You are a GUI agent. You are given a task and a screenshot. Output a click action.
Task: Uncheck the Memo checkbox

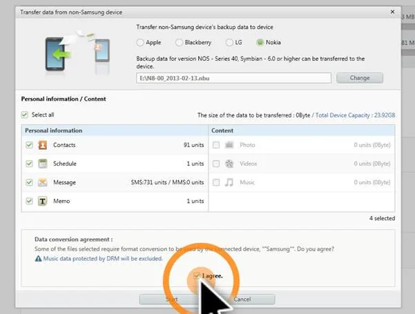pyautogui.click(x=30, y=201)
